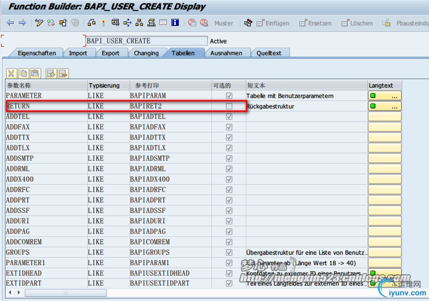Open the Ausnahmen tab
429x301 pixels.
pyautogui.click(x=226, y=53)
